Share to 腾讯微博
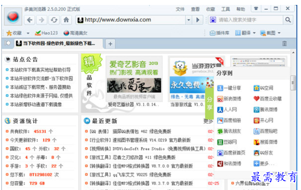Viewport: 301px width, 190px height. (265, 110)
